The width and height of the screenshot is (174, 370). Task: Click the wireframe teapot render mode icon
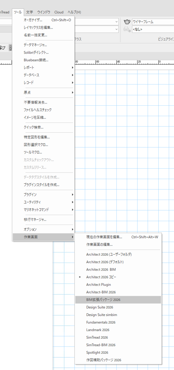pos(127,22)
